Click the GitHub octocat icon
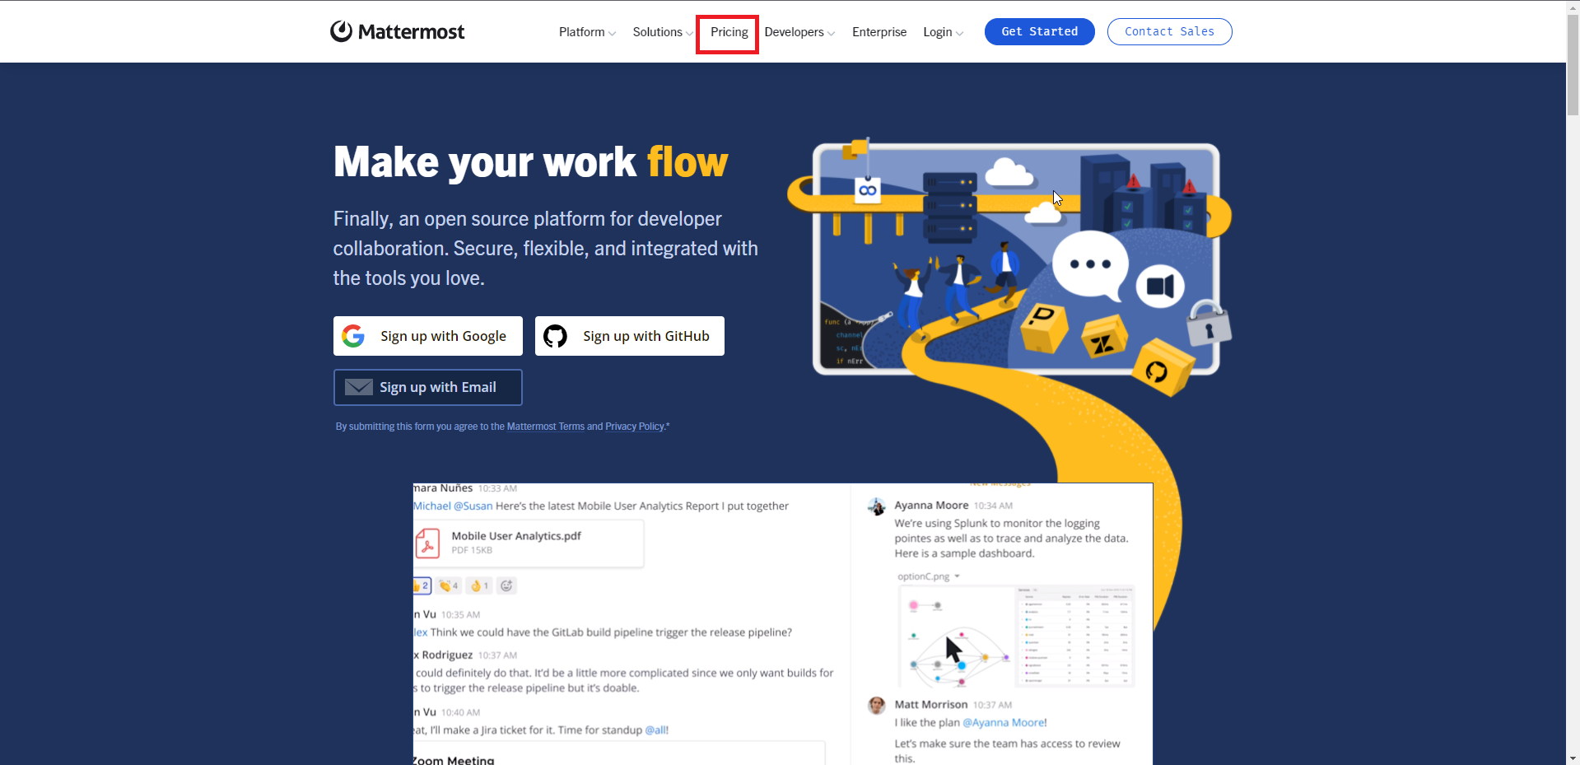The height and width of the screenshot is (765, 1580). [x=555, y=336]
